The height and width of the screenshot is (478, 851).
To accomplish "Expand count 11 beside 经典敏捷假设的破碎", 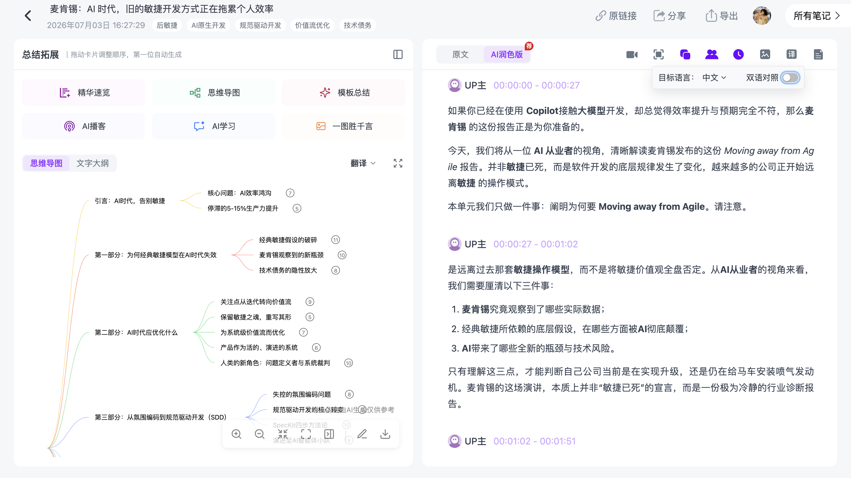I will (336, 240).
